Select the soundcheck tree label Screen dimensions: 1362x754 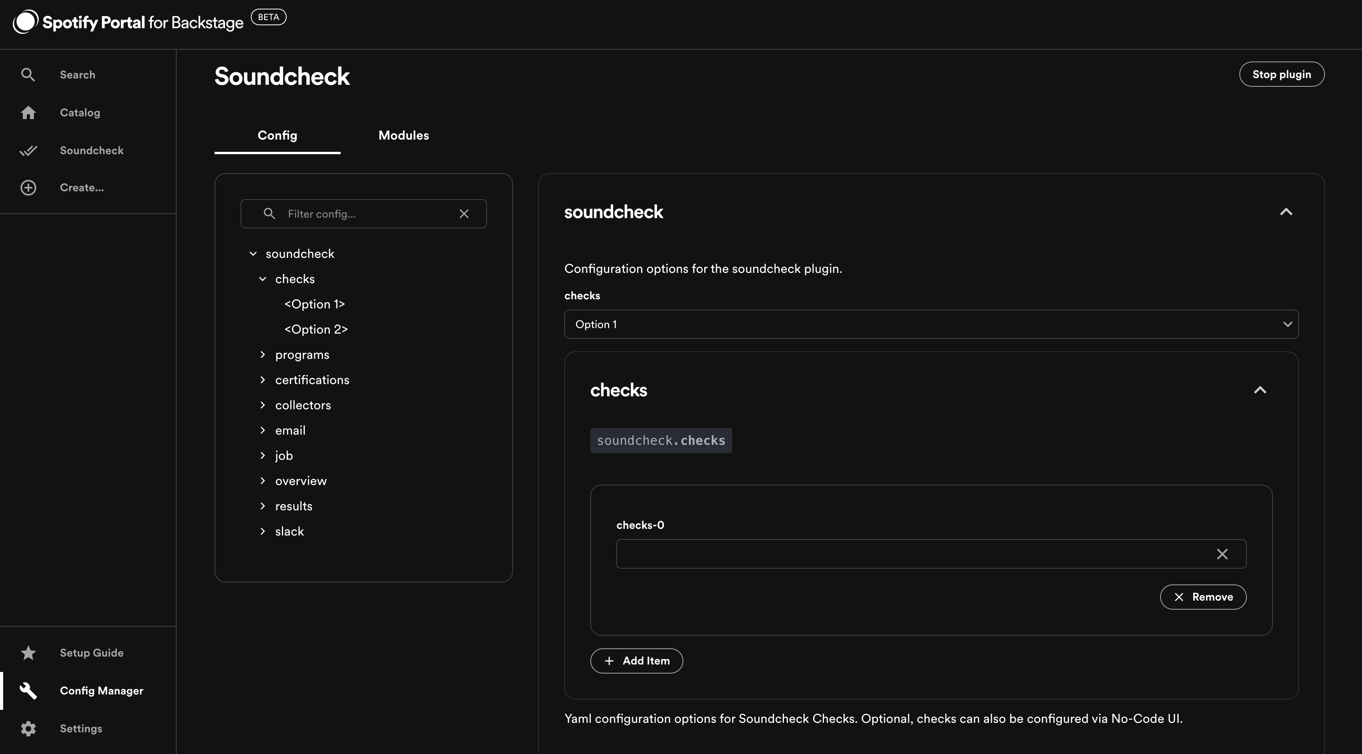pyautogui.click(x=300, y=254)
